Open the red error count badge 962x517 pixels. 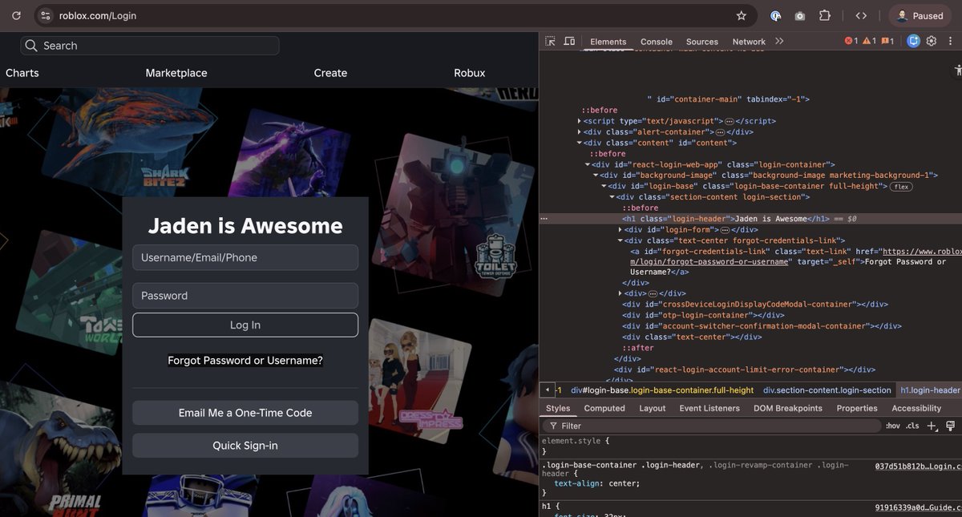point(851,41)
